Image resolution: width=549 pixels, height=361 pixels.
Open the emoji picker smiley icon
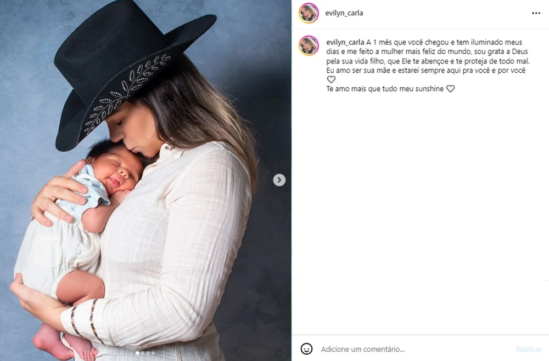click(x=306, y=349)
